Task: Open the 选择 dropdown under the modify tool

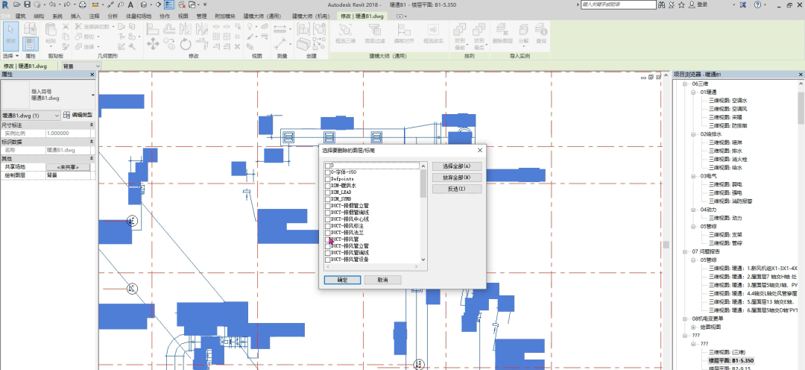Action: (10, 55)
